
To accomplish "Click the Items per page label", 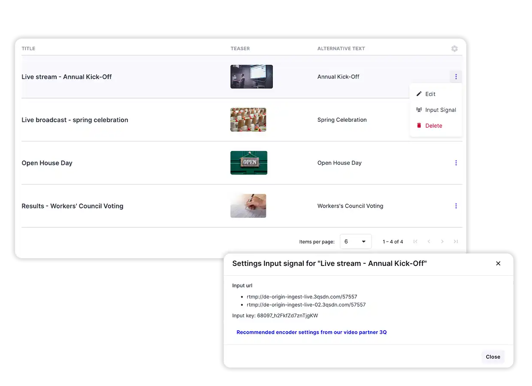I will click(317, 242).
